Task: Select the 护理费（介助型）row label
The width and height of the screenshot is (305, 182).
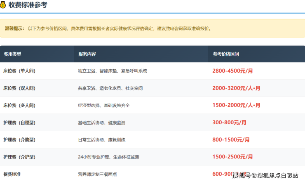Action: 19,140
